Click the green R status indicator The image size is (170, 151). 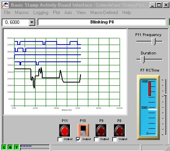pyautogui.click(x=10, y=147)
